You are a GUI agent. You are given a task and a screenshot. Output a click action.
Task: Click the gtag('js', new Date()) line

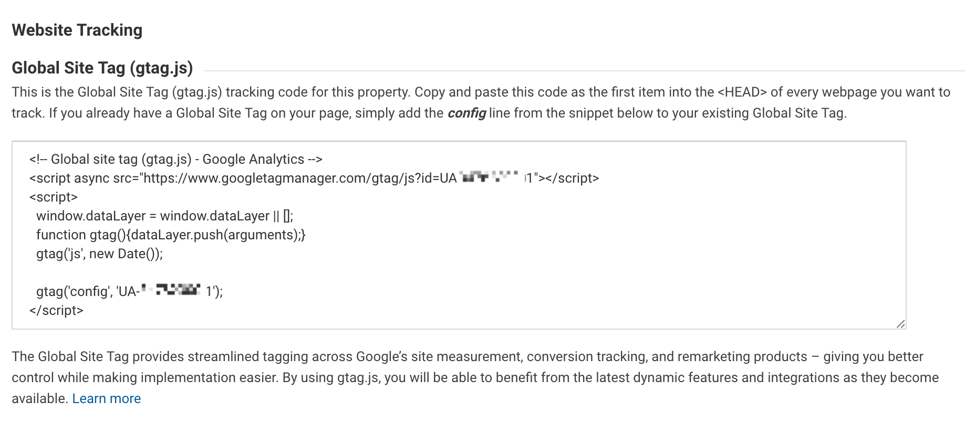click(x=99, y=254)
